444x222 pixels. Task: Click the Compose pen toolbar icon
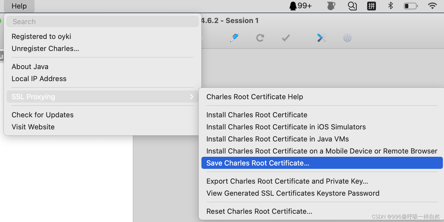[x=234, y=38]
